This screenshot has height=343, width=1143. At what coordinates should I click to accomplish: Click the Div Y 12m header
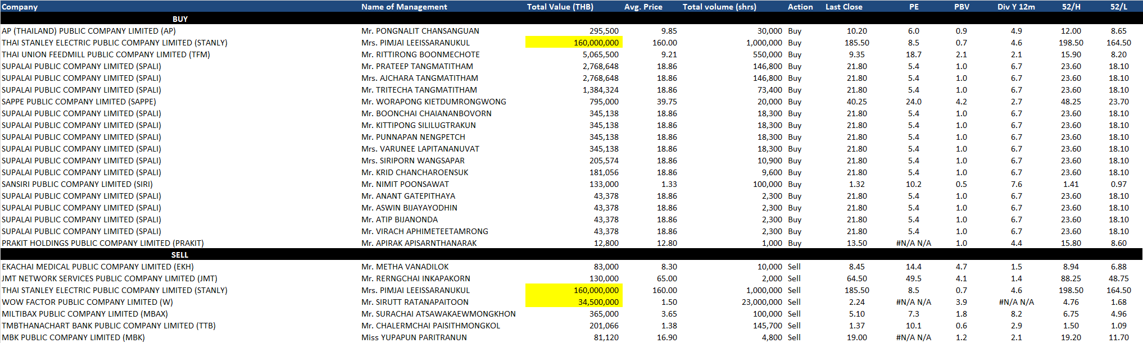pos(1016,7)
